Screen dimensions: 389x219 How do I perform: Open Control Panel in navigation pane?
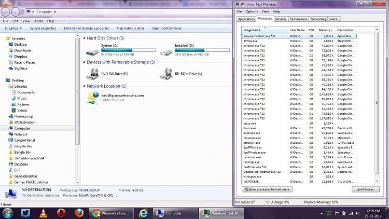[x=24, y=140]
